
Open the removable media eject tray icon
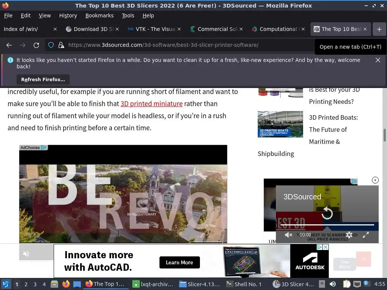322,284
